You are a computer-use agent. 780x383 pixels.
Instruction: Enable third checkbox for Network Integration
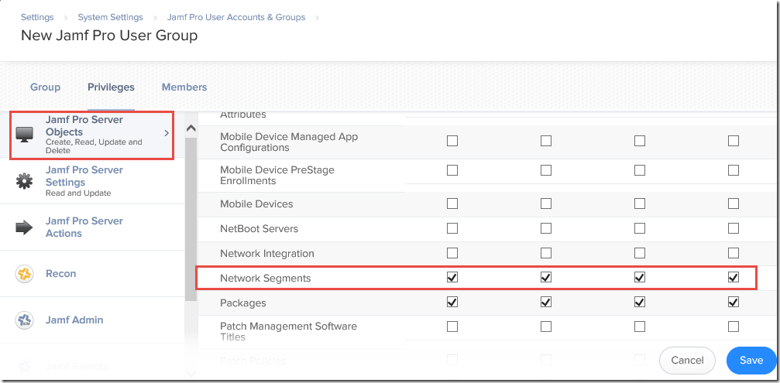(640, 253)
